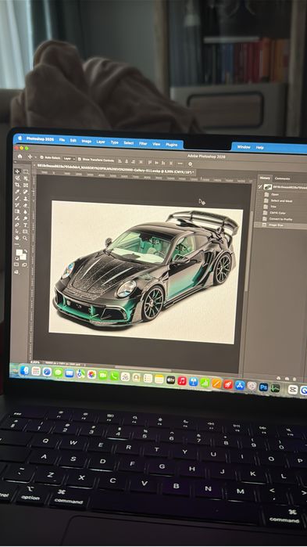
Task: Select the Horizontal Type tool
Action: [x=26, y=225]
